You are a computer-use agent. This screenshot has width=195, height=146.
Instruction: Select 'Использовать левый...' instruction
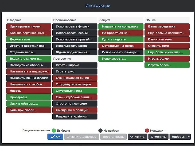point(75,33)
